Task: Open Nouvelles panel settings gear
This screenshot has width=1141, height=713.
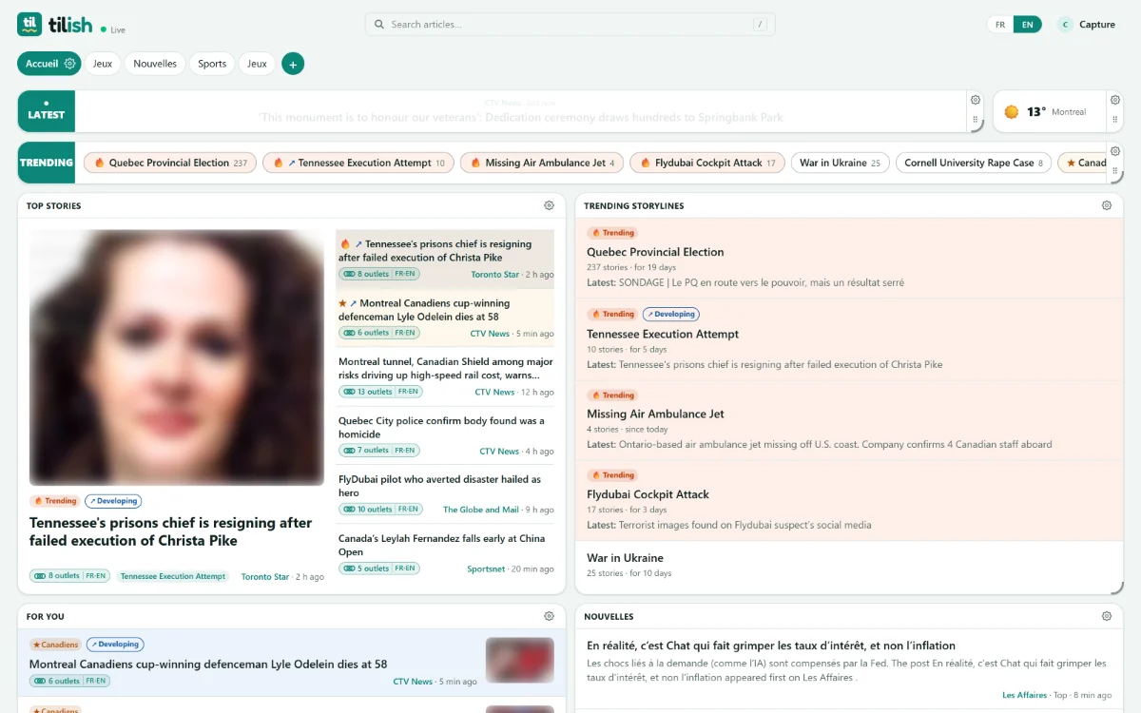Action: 1107,616
